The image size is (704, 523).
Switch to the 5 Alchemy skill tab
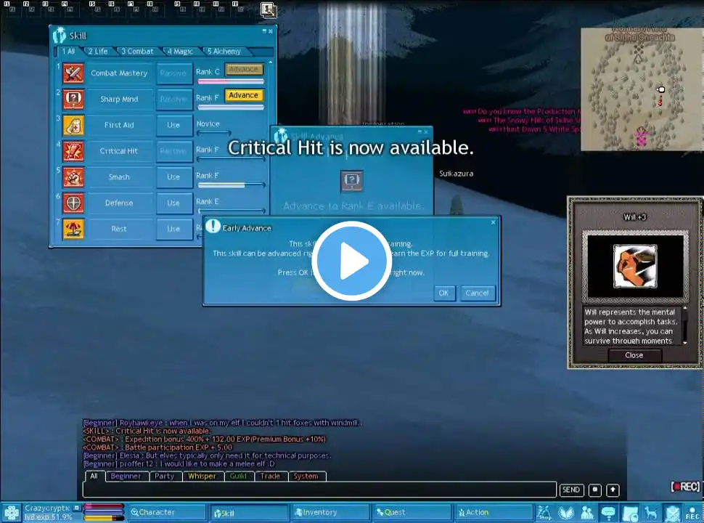[224, 52]
